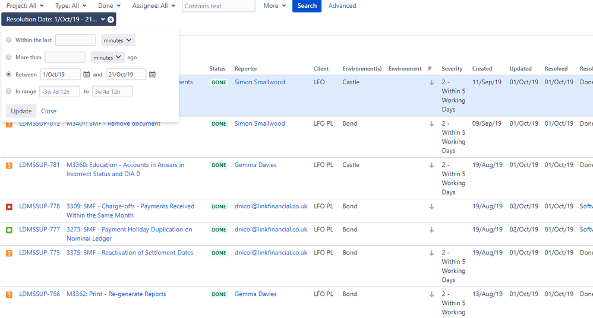Screen dimensions: 593x318
Task: Sort by Client column header
Action: click(321, 69)
